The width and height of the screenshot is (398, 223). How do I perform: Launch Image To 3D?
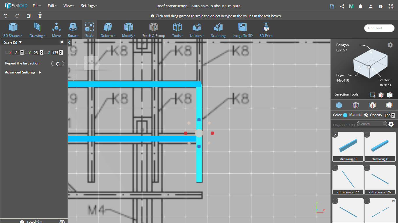click(242, 30)
